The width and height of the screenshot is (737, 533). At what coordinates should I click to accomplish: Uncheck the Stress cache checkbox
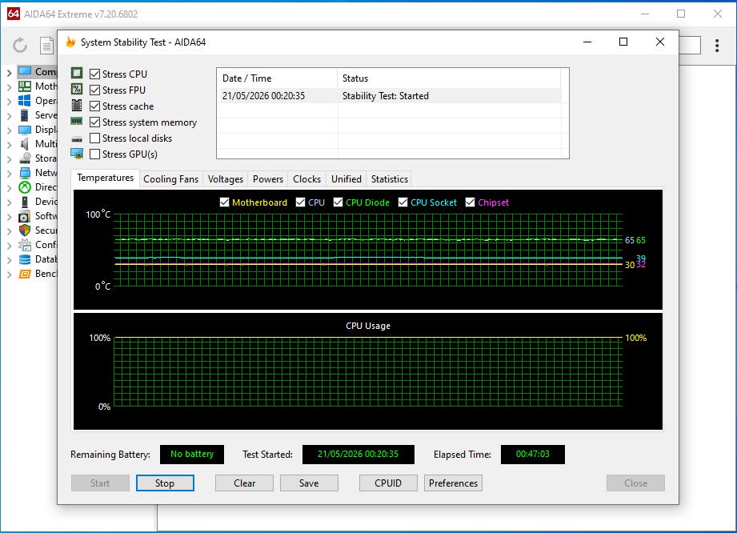tap(94, 106)
